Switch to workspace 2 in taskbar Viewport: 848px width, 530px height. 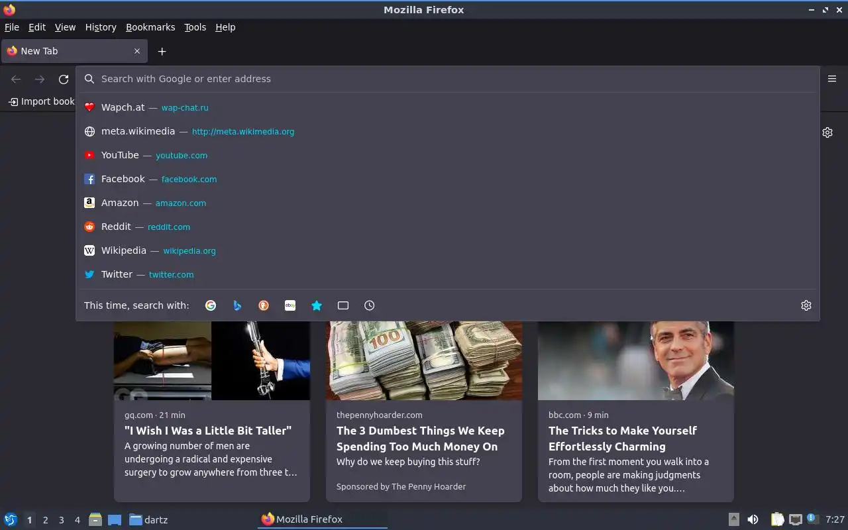(45, 520)
